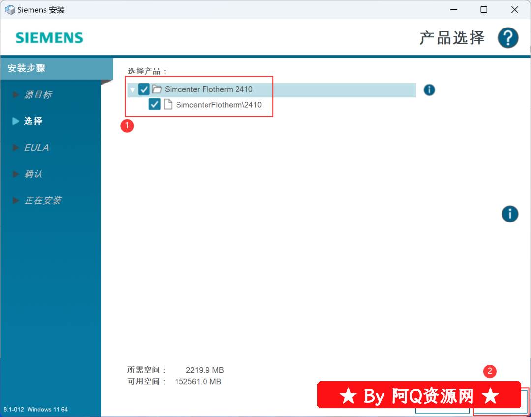Close the Siemens installer window
This screenshot has height=417, width=531.
(515, 10)
